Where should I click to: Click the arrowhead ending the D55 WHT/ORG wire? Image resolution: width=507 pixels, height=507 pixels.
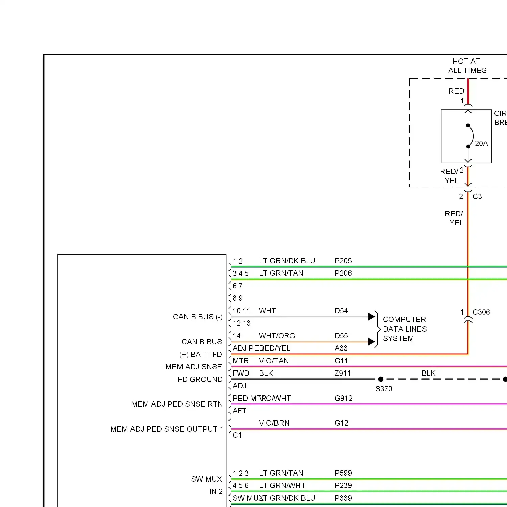point(371,342)
